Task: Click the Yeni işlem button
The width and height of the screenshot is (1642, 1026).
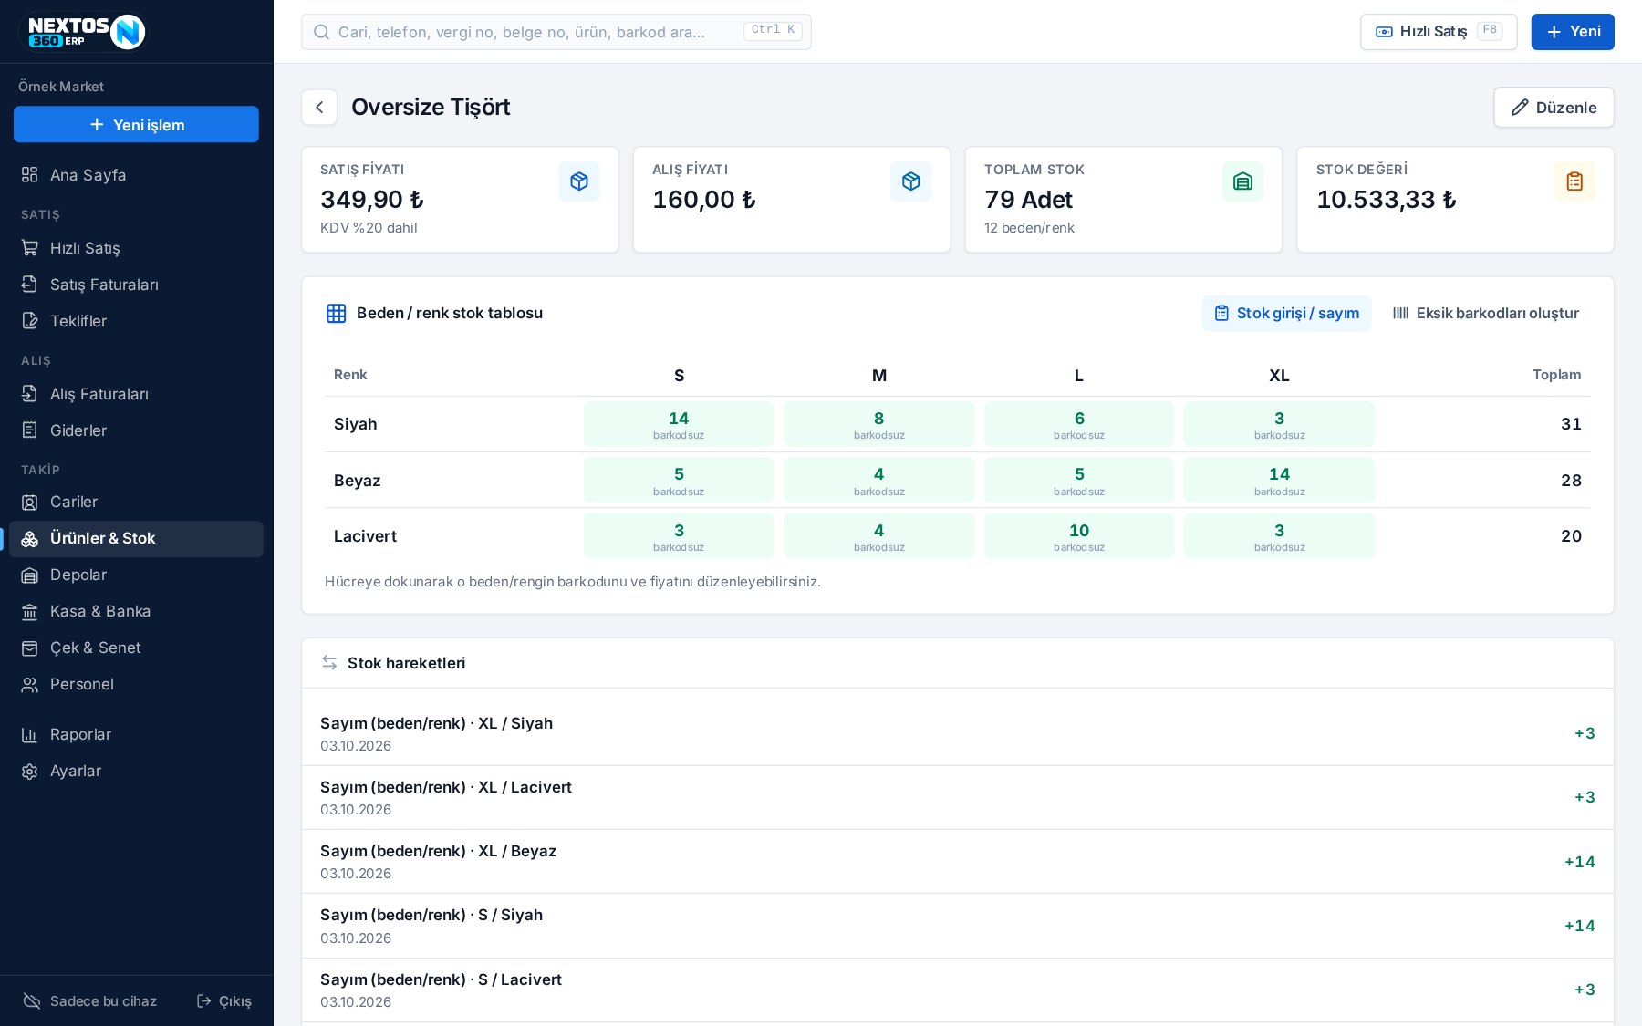Action: tap(136, 125)
